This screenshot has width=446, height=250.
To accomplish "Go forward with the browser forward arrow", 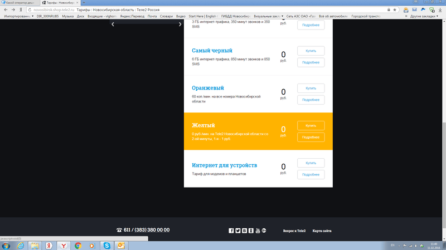I will click(x=13, y=9).
